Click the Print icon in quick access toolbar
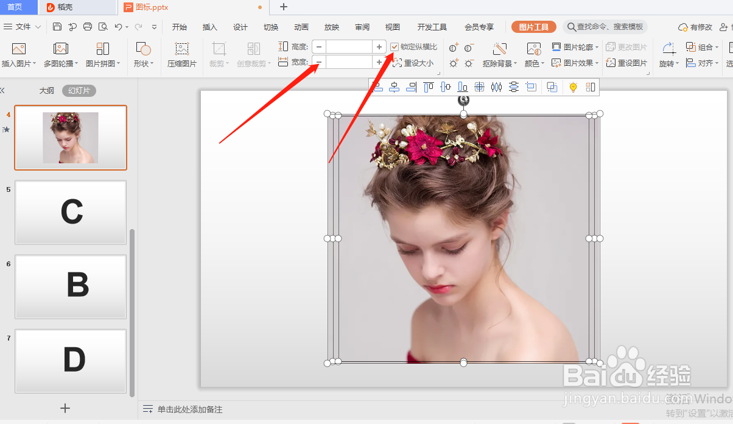Screen dimensions: 733x424 (88, 27)
